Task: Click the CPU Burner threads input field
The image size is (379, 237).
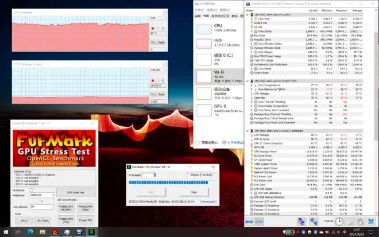Action: [149, 175]
